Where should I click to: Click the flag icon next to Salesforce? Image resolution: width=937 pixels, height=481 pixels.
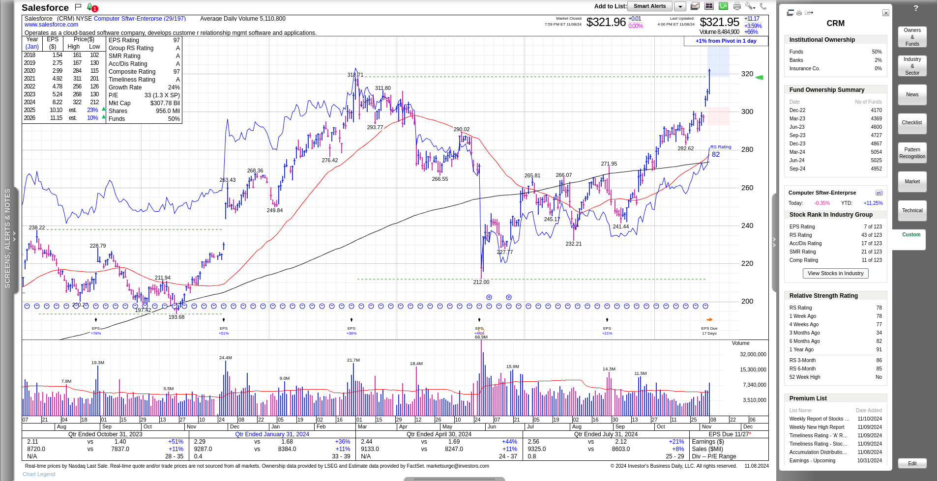(78, 7)
